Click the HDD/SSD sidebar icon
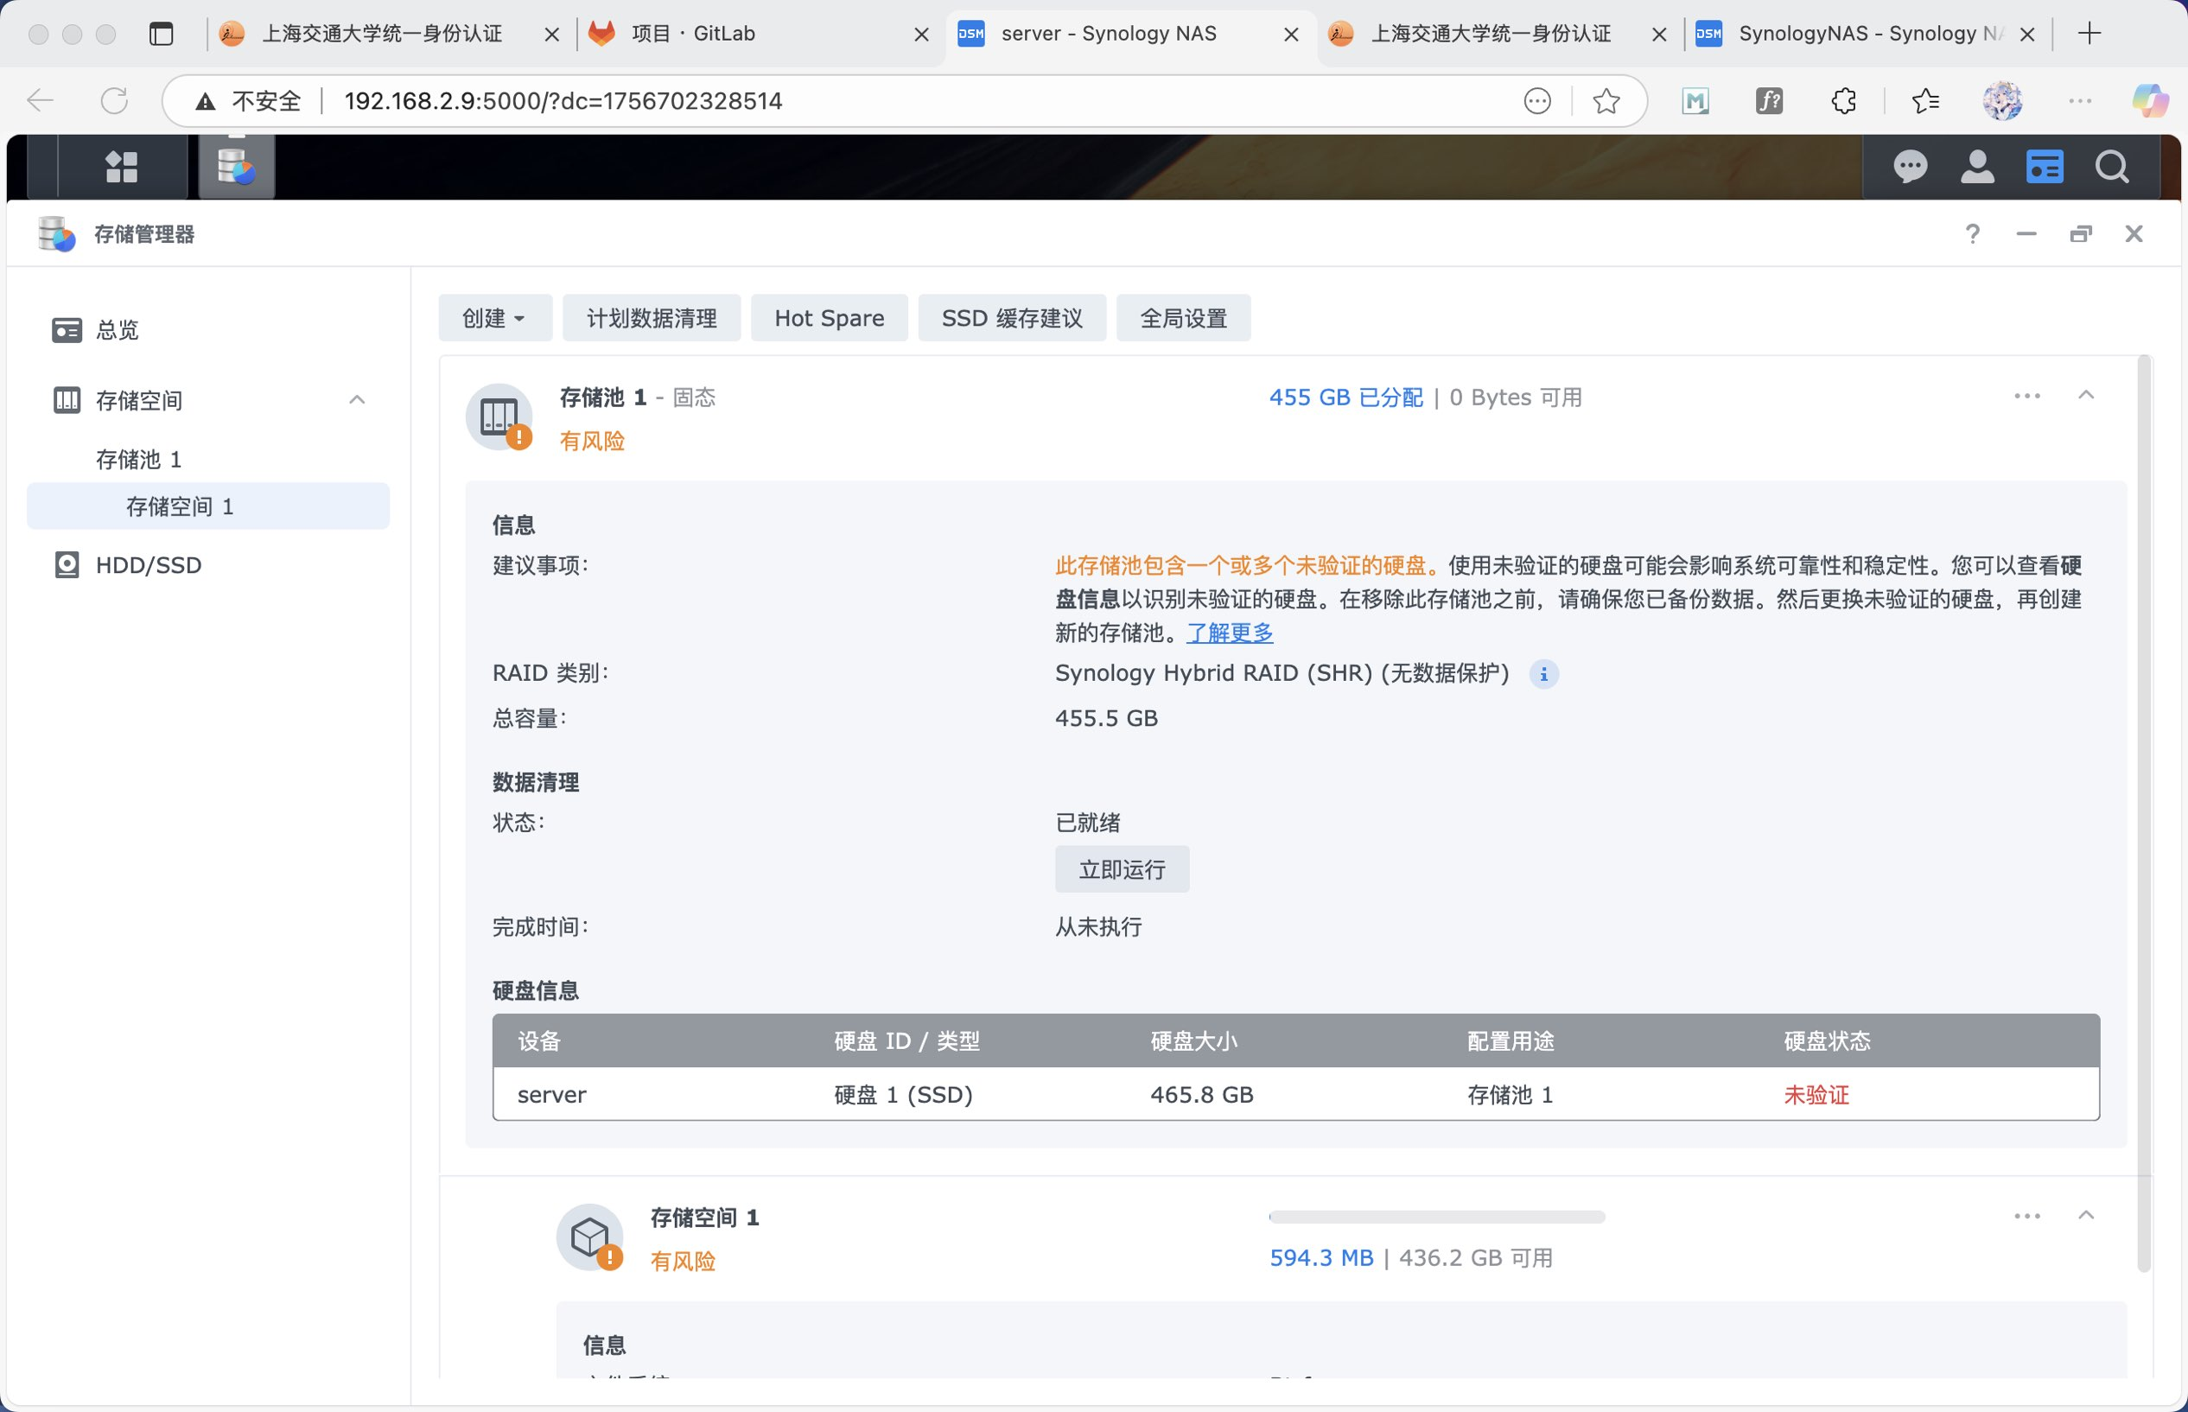Viewport: 2188px width, 1412px height. point(67,565)
